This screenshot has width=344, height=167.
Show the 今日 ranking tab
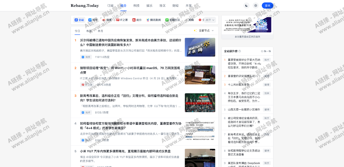(x=77, y=31)
